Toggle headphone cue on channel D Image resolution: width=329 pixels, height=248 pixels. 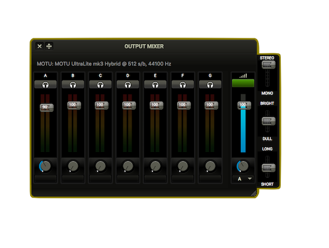[x=128, y=84]
